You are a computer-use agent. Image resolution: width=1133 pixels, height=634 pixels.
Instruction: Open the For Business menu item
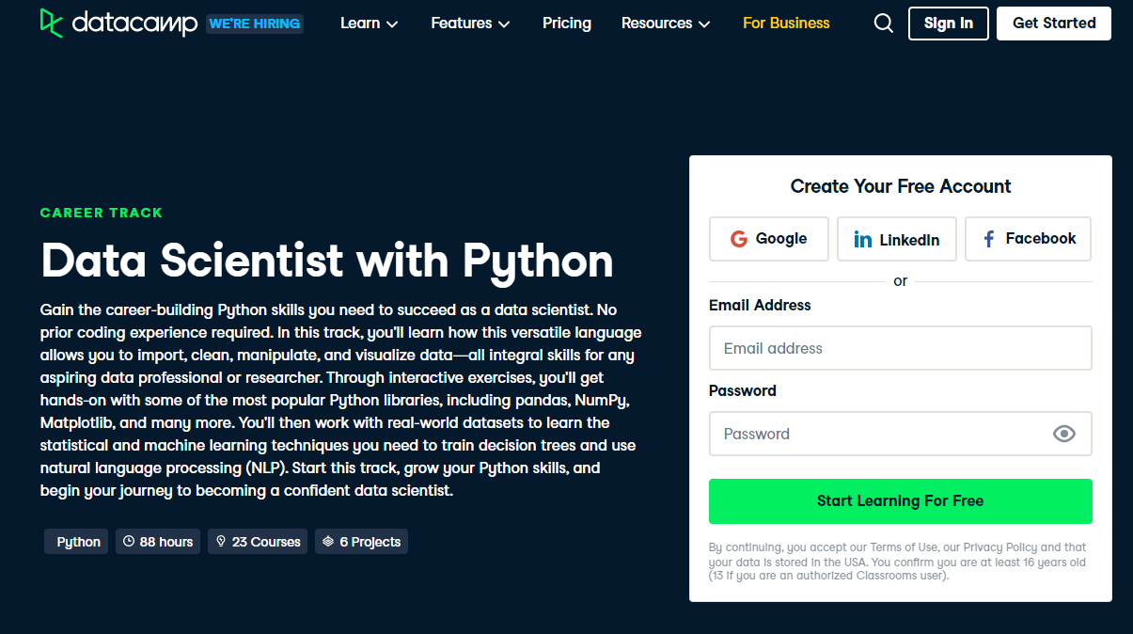(x=786, y=24)
